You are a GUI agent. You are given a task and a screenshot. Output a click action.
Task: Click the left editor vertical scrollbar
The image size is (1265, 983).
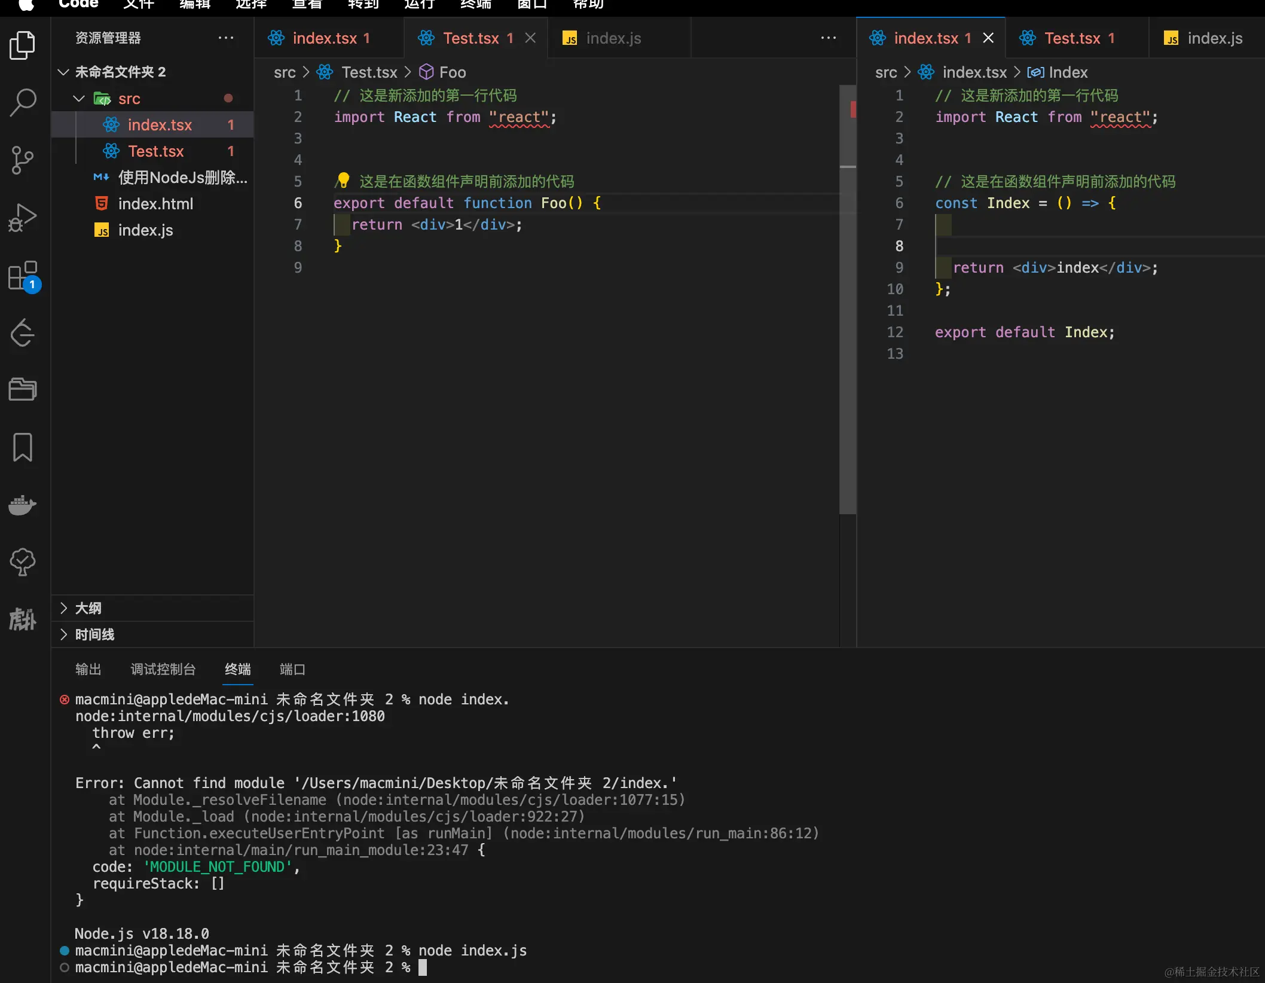848,299
